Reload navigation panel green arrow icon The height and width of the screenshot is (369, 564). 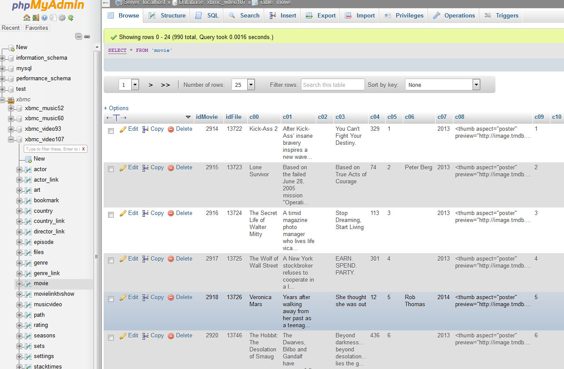(x=71, y=18)
